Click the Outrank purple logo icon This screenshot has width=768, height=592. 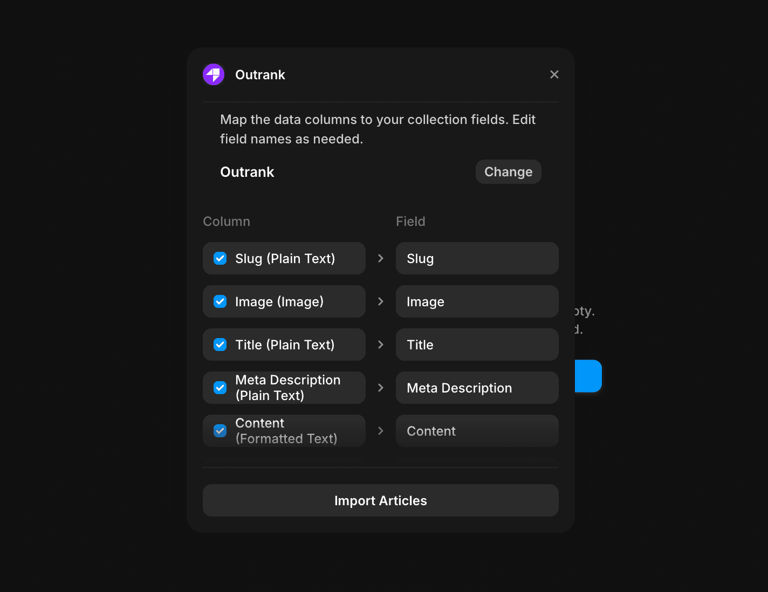click(214, 74)
